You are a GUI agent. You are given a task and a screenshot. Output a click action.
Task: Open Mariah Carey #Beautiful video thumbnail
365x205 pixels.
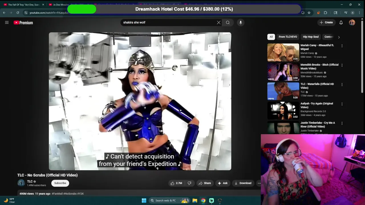pos(283,52)
